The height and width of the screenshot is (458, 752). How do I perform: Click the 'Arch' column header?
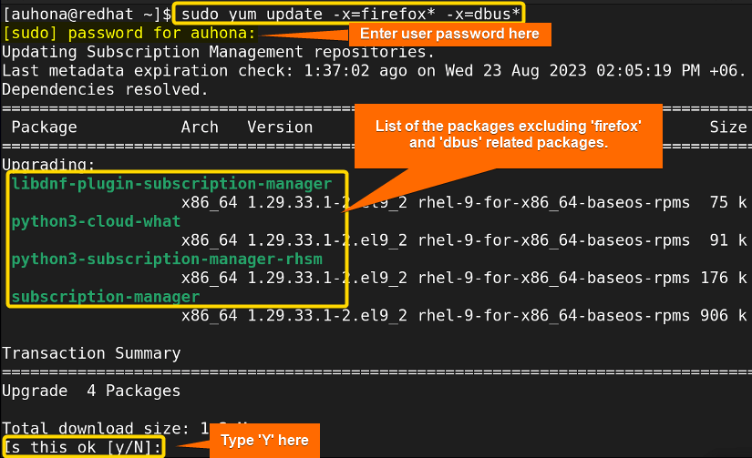tap(200, 127)
